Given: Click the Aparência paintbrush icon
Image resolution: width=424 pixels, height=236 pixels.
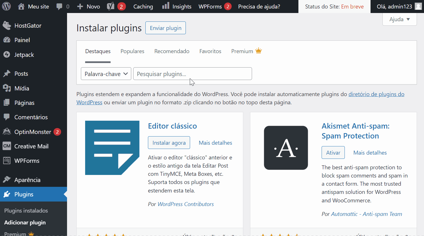Looking at the screenshot, I should click(x=7, y=180).
